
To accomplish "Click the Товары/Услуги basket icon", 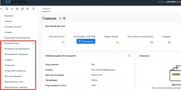I will (x=1, y=43).
